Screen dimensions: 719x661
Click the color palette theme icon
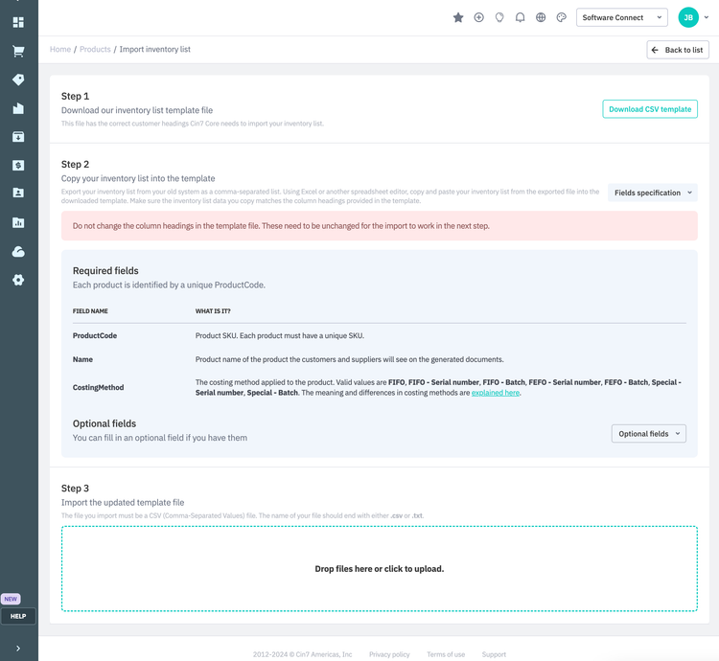tap(562, 17)
